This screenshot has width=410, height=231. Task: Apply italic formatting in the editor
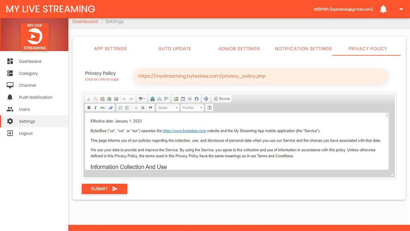pyautogui.click(x=95, y=108)
